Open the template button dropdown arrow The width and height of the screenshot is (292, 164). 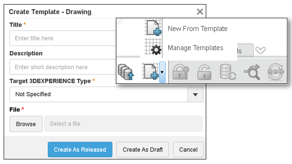[162, 72]
